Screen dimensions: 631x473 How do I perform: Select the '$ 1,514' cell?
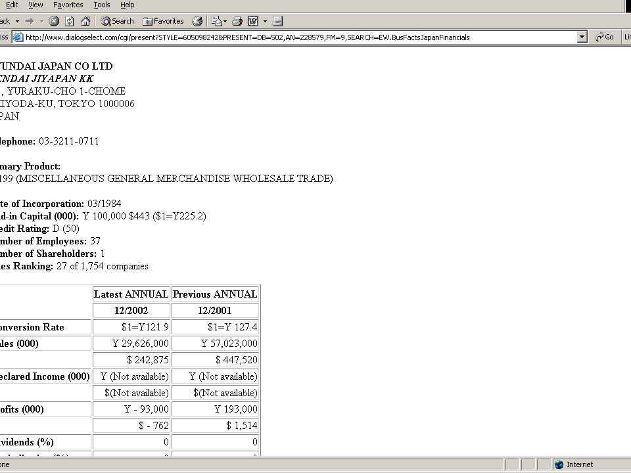point(215,425)
